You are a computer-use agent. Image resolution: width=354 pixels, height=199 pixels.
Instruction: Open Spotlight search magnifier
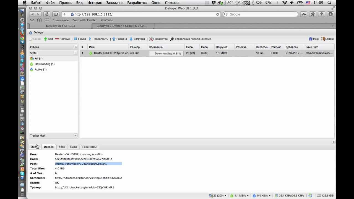pos(329,3)
